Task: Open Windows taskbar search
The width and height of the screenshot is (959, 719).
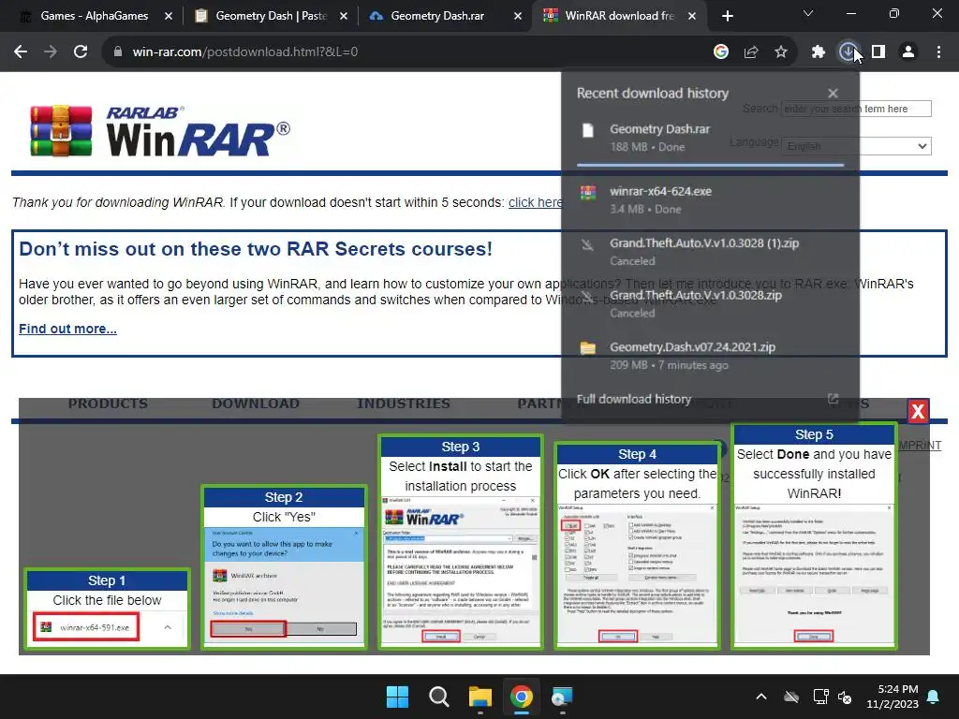Action: pos(438,697)
